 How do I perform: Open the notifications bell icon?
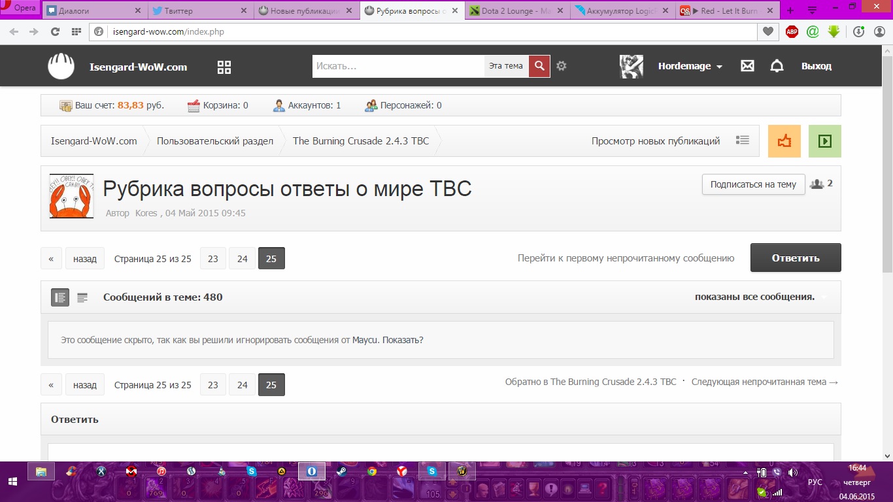coord(777,66)
